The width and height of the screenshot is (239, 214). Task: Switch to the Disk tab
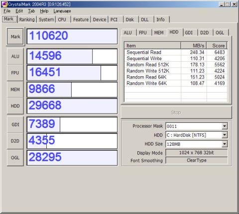pos(131,19)
